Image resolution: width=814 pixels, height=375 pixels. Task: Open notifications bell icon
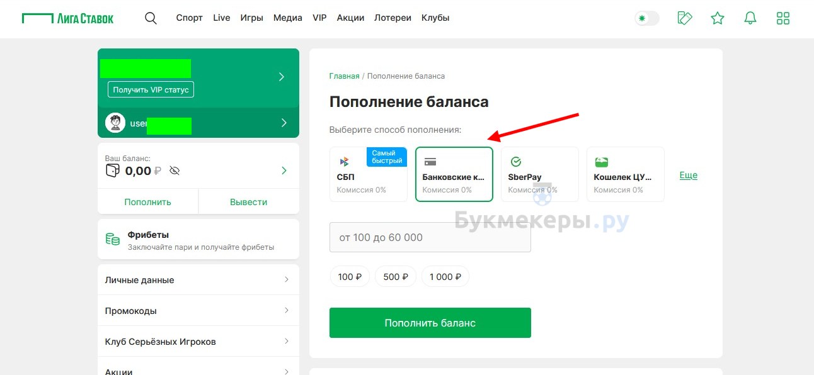750,18
